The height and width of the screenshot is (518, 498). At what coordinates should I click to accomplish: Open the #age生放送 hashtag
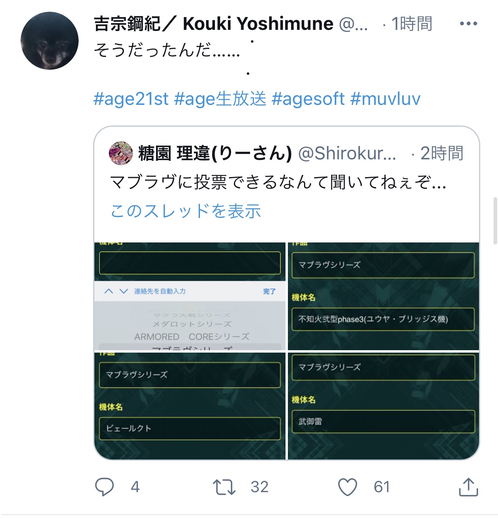[x=220, y=99]
